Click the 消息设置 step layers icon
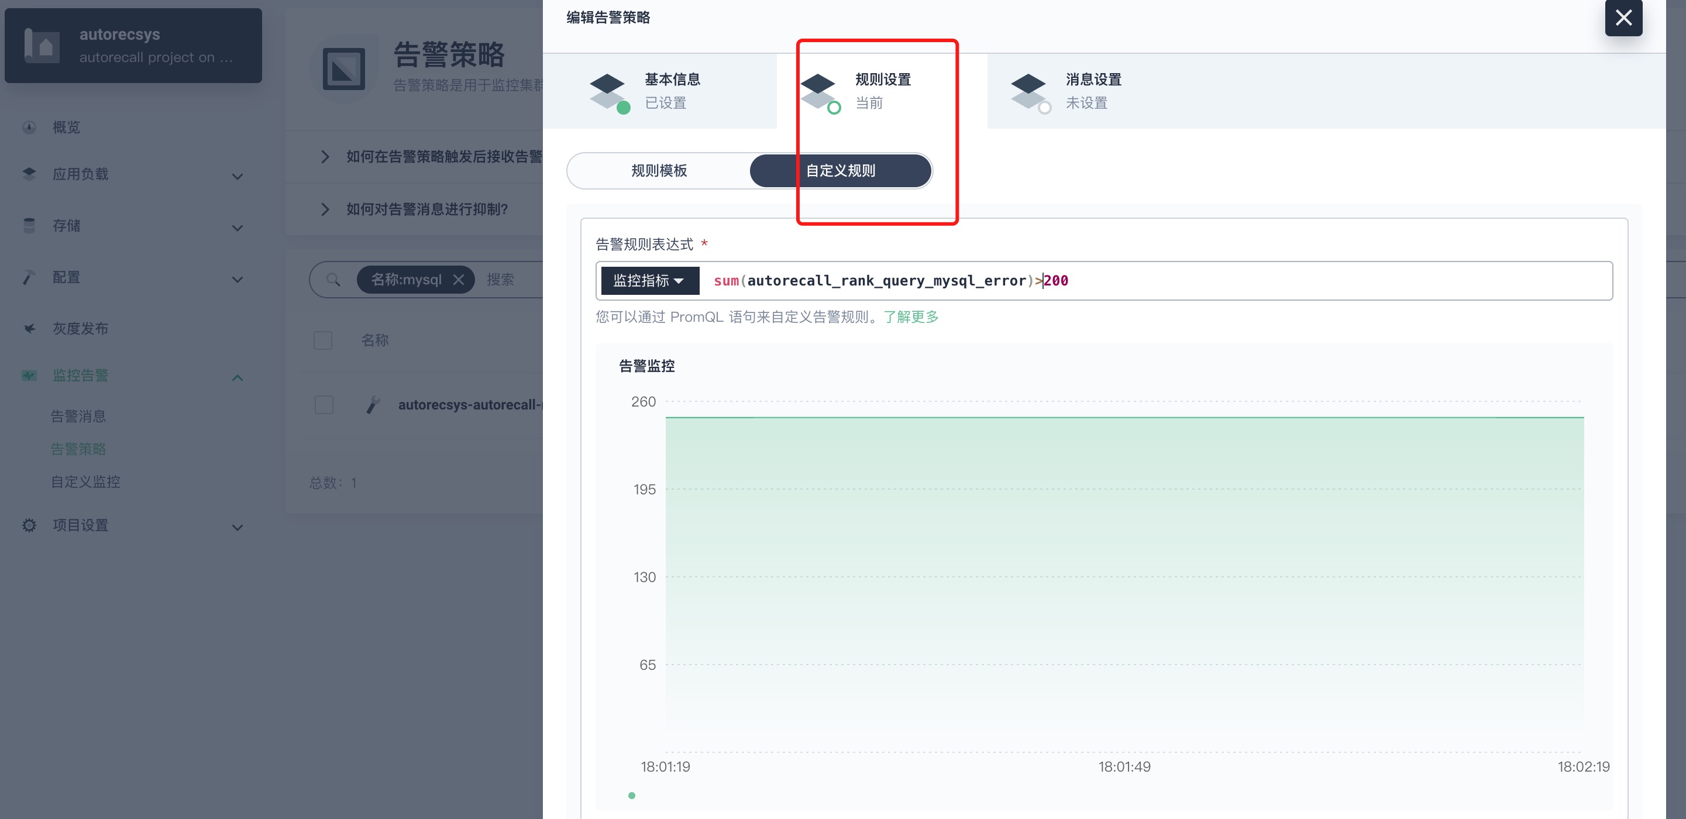1686x819 pixels. [x=1031, y=93]
